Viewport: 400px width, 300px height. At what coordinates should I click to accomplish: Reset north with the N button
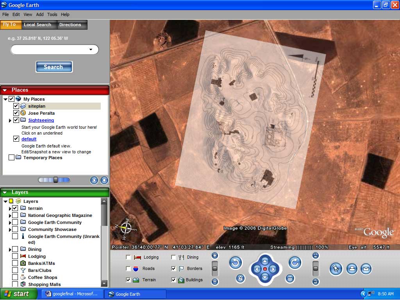click(240, 279)
